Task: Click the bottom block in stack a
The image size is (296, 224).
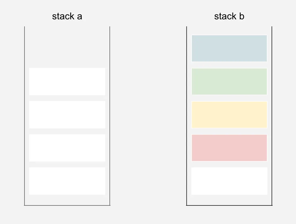Action: tap(67, 181)
